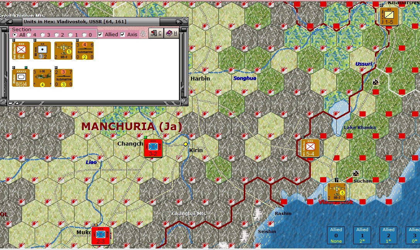This screenshot has width=420, height=250.
Task: Uncheck the Allied checkbox
Action: [x=100, y=35]
